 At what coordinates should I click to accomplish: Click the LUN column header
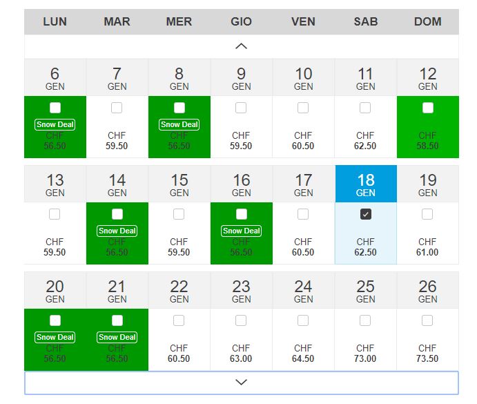pyautogui.click(x=55, y=21)
